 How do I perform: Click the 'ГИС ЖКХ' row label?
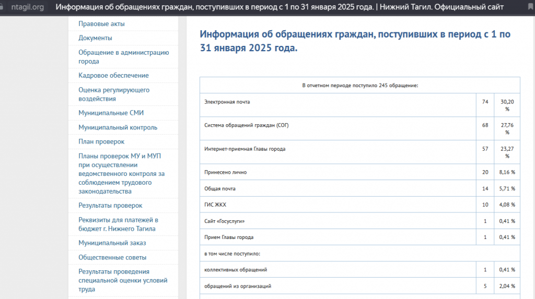(x=215, y=205)
